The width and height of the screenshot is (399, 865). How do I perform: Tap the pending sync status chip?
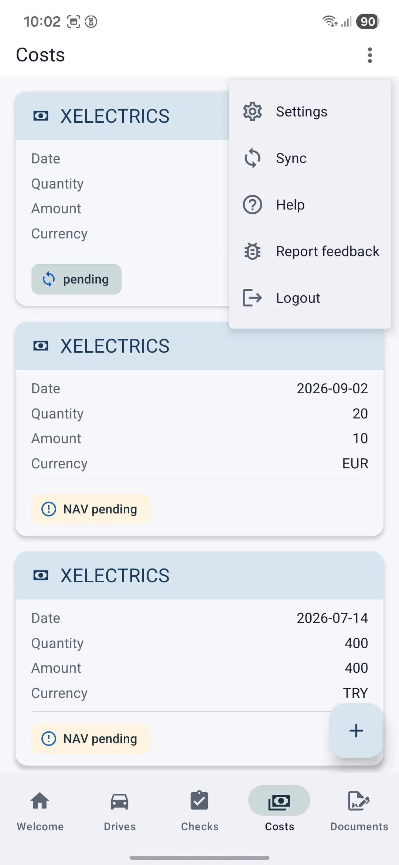[76, 279]
